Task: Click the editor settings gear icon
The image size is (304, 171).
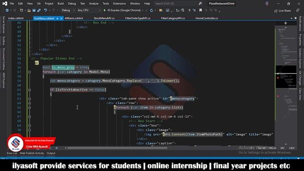Action: 295,18
